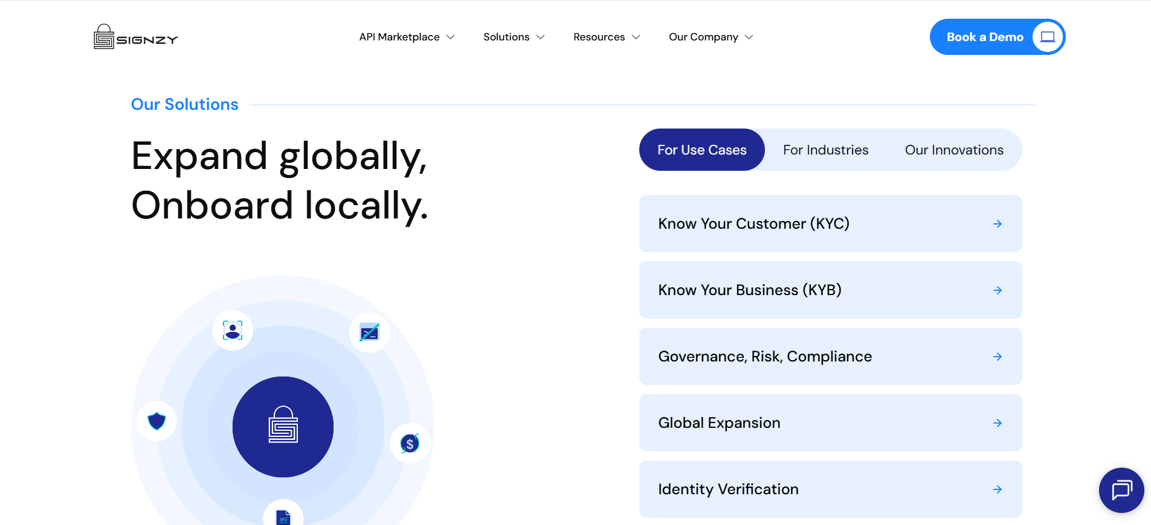Click the arrow on Know Your Customer (KYC)
The image size is (1151, 525).
998,224
